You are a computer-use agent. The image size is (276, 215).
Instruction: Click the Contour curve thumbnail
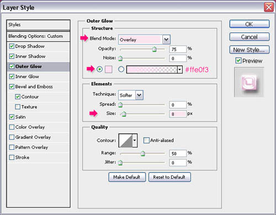(126, 141)
